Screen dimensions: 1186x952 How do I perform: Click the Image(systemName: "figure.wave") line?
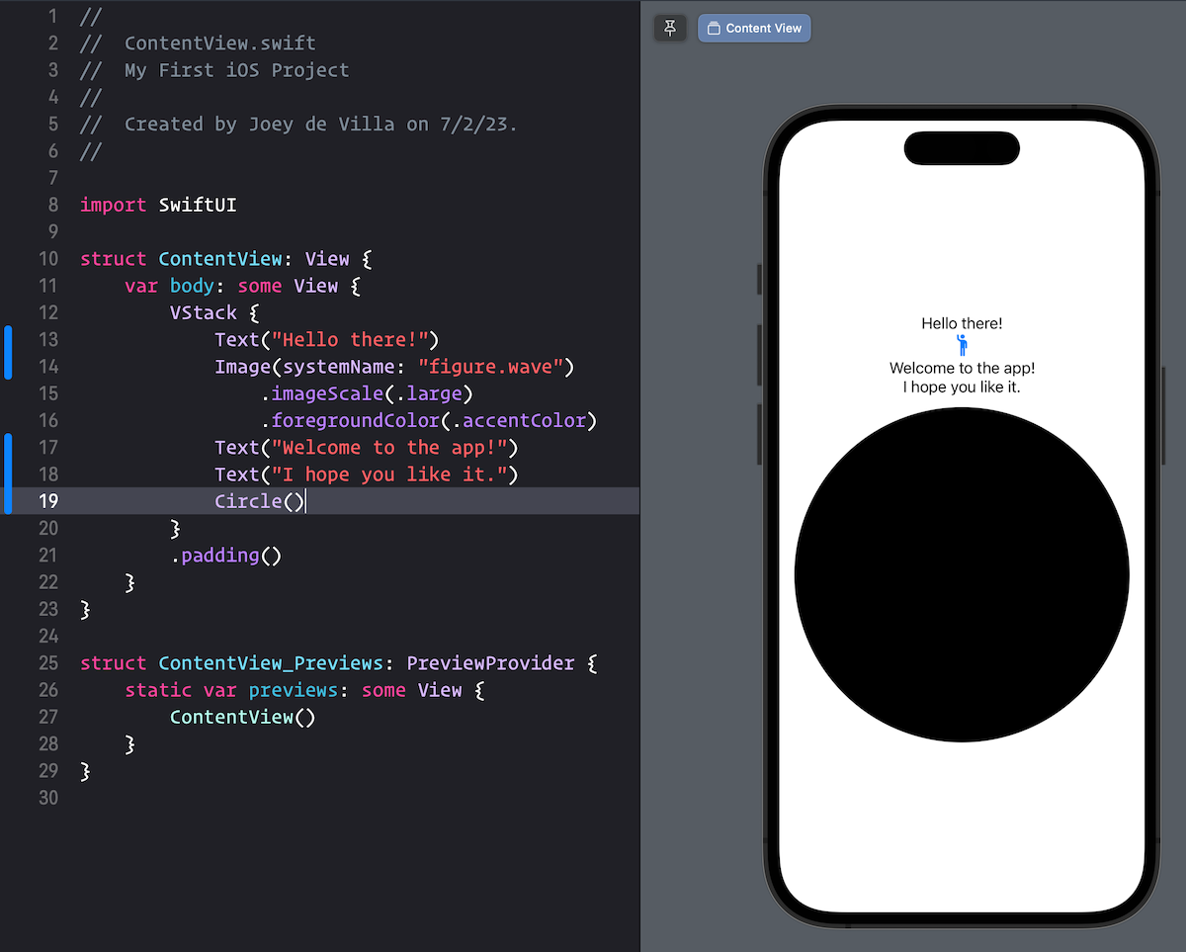pos(394,367)
